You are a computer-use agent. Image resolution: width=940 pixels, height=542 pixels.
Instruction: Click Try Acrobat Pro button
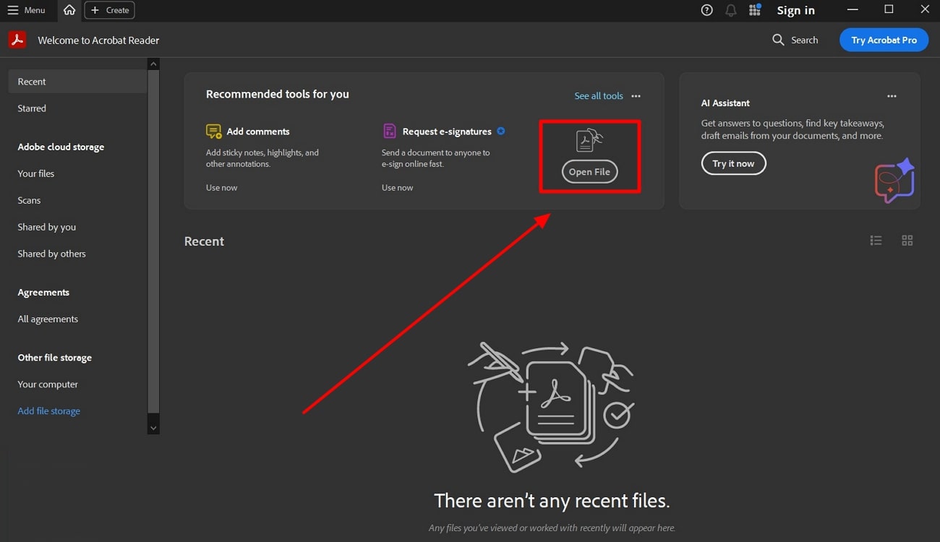point(884,40)
